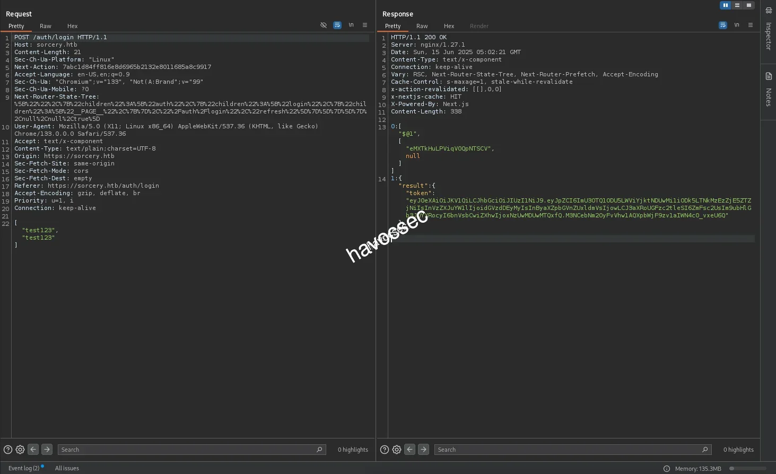The width and height of the screenshot is (776, 474).
Task: Open the Request editor options menu
Action: pyautogui.click(x=365, y=25)
